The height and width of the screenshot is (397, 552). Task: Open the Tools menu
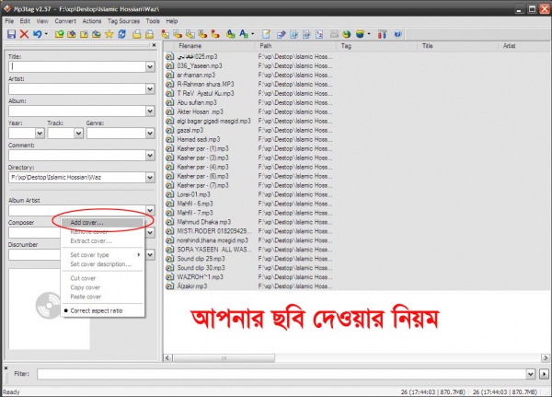point(153,21)
